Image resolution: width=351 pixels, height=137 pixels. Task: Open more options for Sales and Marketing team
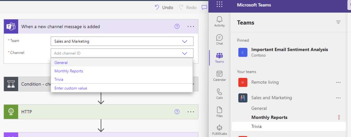pyautogui.click(x=338, y=98)
